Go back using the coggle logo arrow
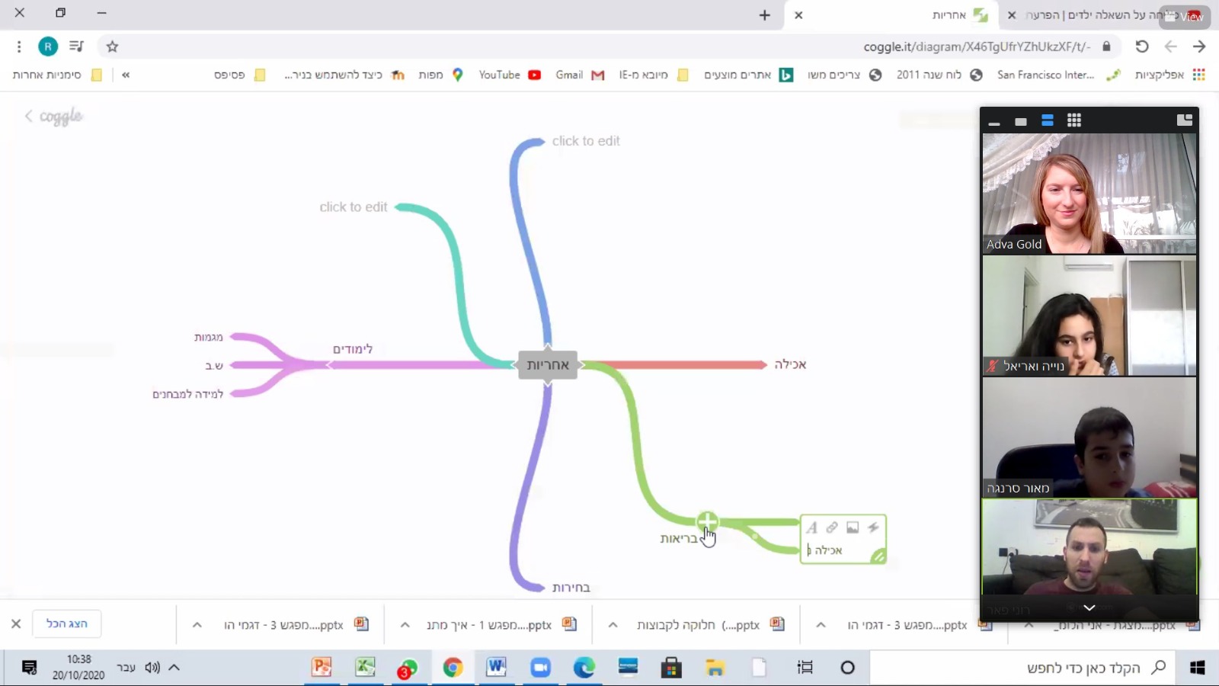Image resolution: width=1219 pixels, height=686 pixels. click(53, 116)
